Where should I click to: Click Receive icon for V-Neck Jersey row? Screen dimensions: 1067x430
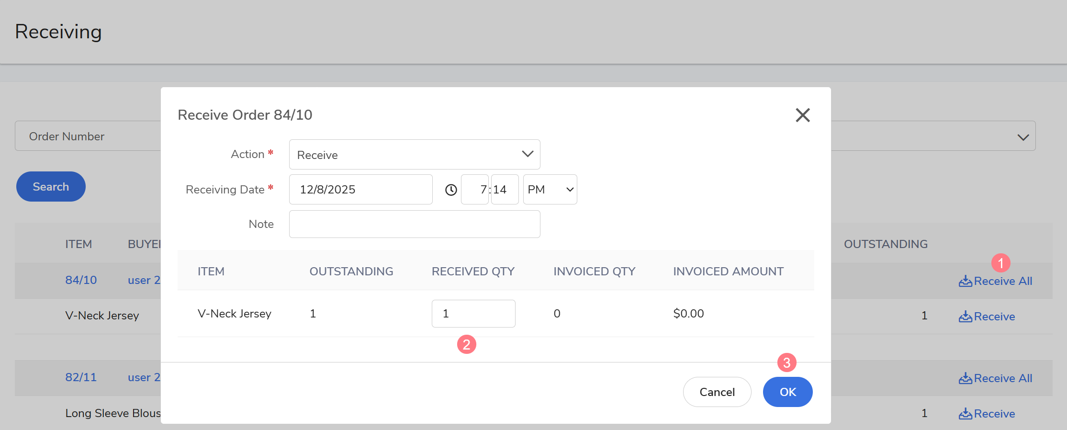click(965, 317)
